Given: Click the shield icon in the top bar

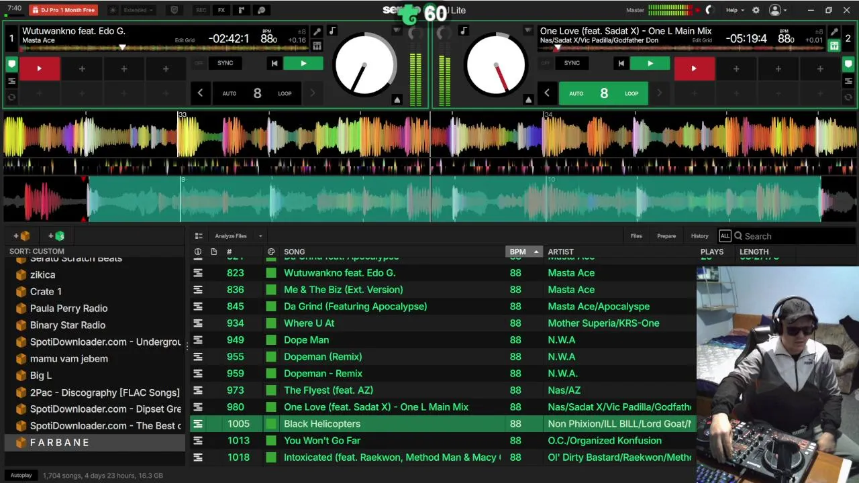Looking at the screenshot, I should (174, 10).
